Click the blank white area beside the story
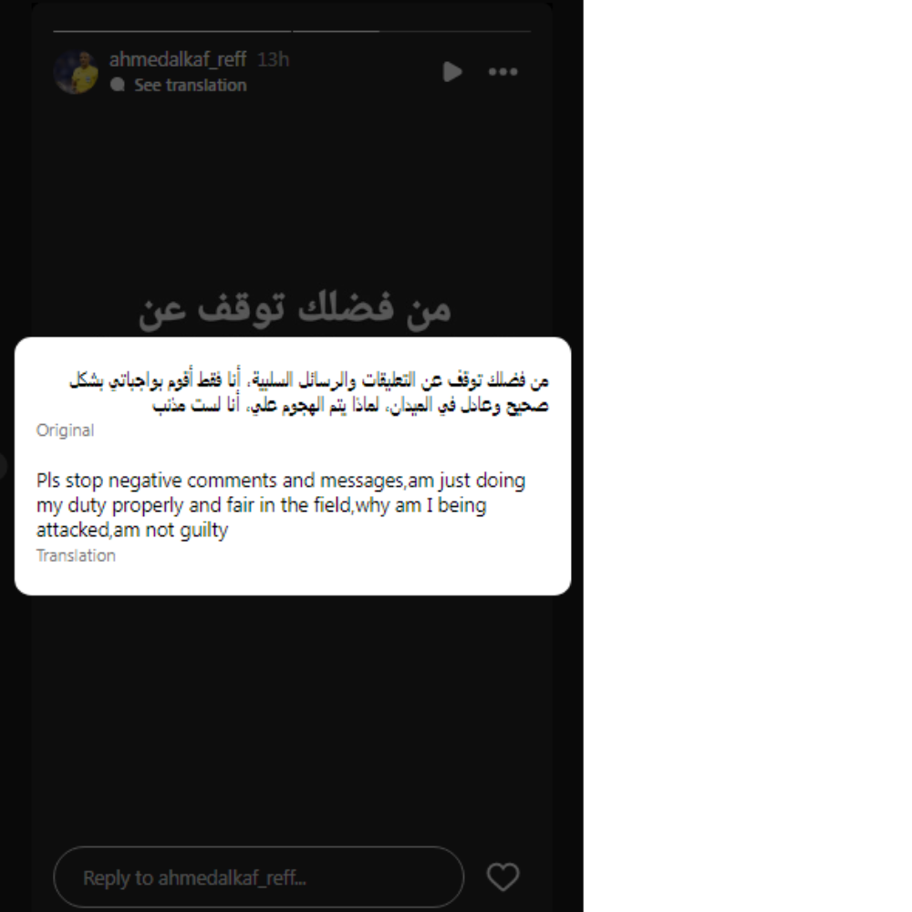 [748, 456]
